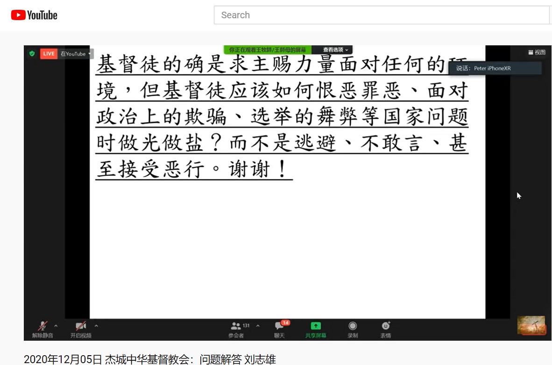Open the 表情 reactions icon
Screen dimensions: 552x365
[x=385, y=326]
